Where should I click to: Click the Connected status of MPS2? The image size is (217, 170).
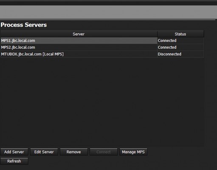click(167, 47)
